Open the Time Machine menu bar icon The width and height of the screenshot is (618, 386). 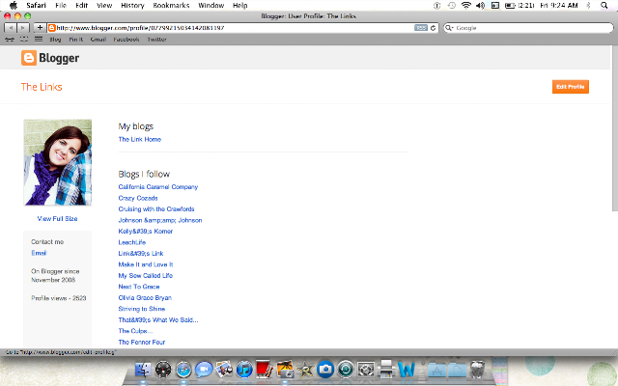pyautogui.click(x=452, y=6)
